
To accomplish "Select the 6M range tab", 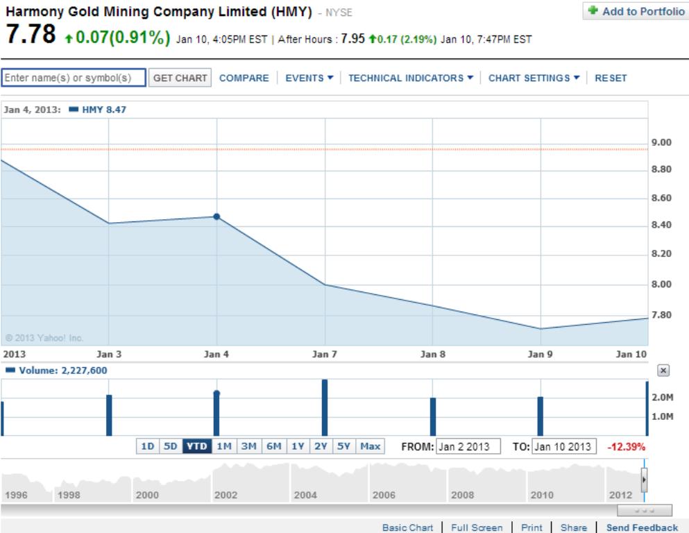I will pyautogui.click(x=274, y=446).
